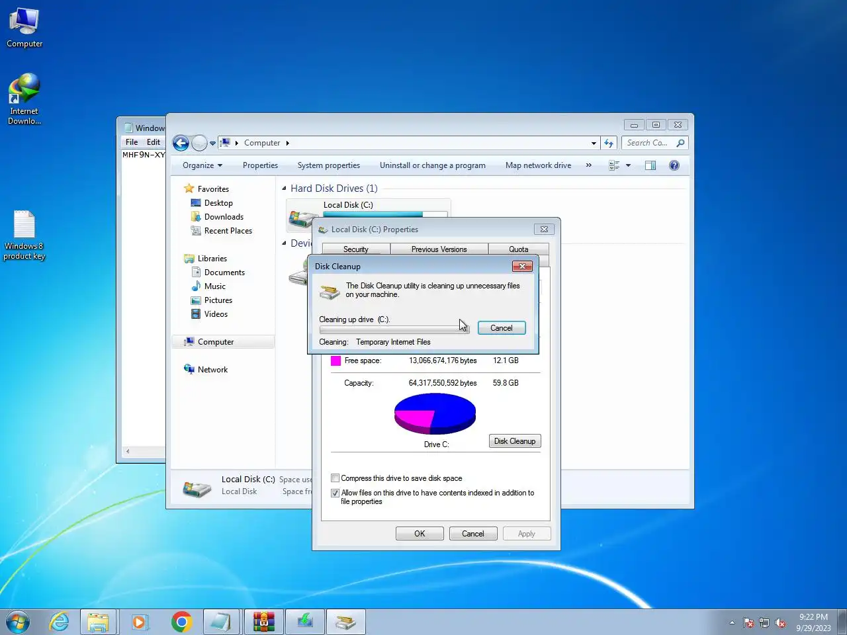Open Windows Explorer taskbar button

click(x=98, y=622)
